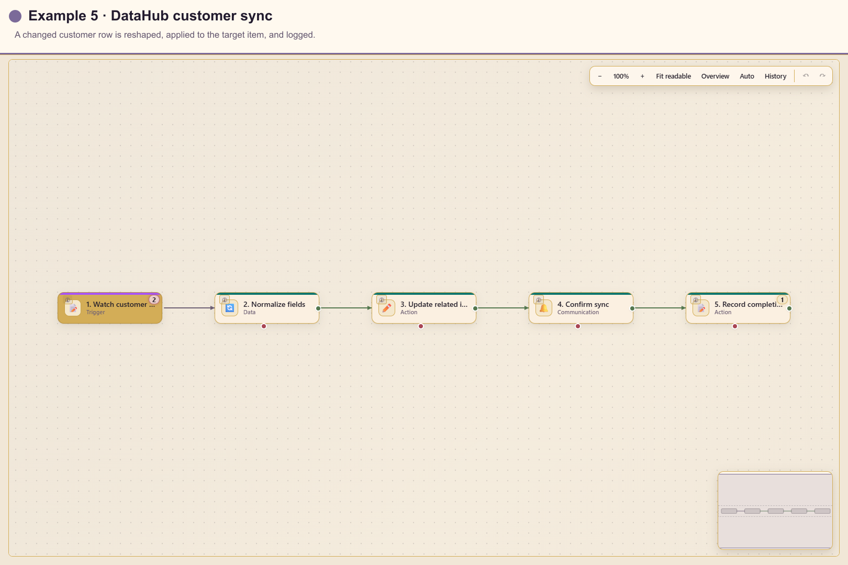The height and width of the screenshot is (565, 848).
Task: Click the count badge 2 on Watch customer
Action: [x=154, y=300]
